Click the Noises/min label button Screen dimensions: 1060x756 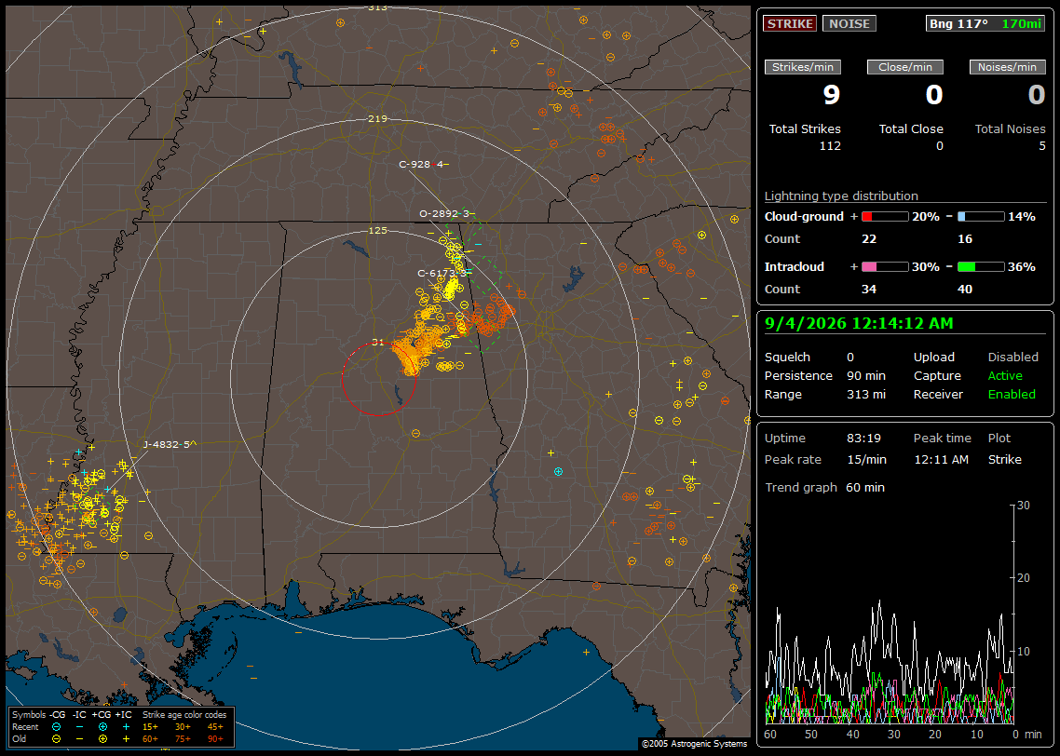point(1007,67)
